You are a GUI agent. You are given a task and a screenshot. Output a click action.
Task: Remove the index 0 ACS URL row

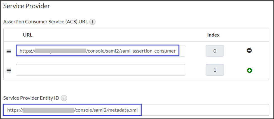click(x=249, y=51)
